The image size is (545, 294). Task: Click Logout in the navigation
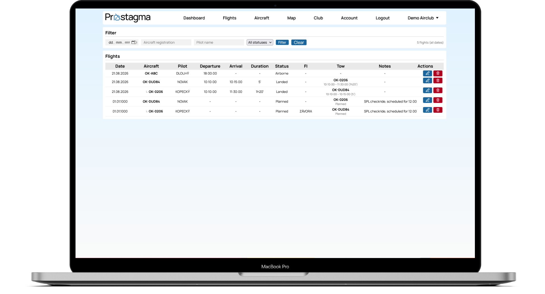pos(382,18)
